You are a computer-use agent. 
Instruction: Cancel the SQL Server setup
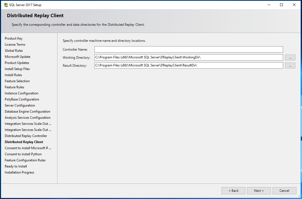click(284, 191)
